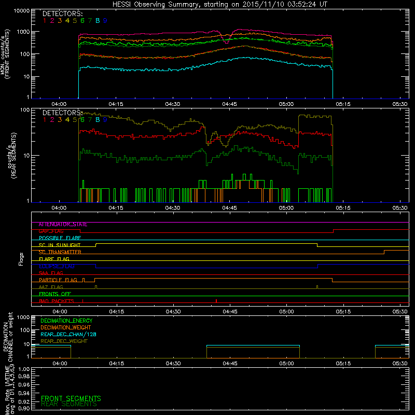The height and width of the screenshot is (415, 415).
Task: Click the SC_TRANSMITTER flag label
Action: coord(60,252)
